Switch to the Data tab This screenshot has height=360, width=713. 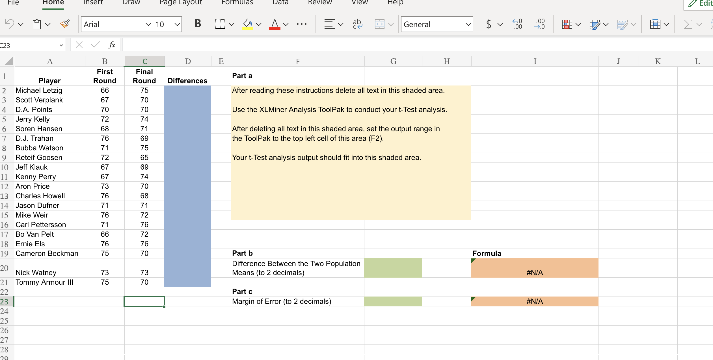280,3
